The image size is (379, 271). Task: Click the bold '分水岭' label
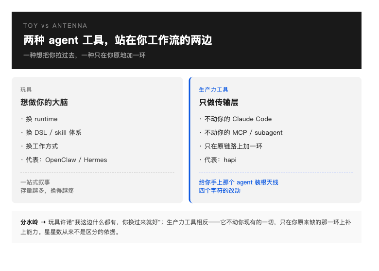pos(29,222)
